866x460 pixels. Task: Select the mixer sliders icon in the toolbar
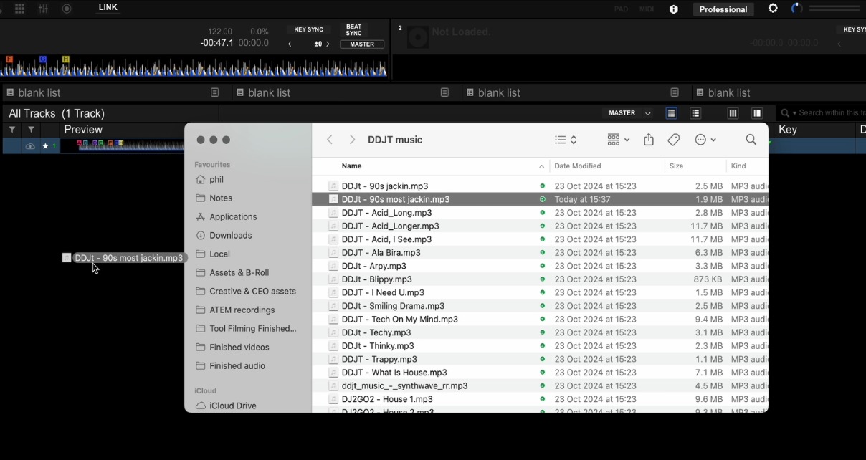pyautogui.click(x=42, y=8)
